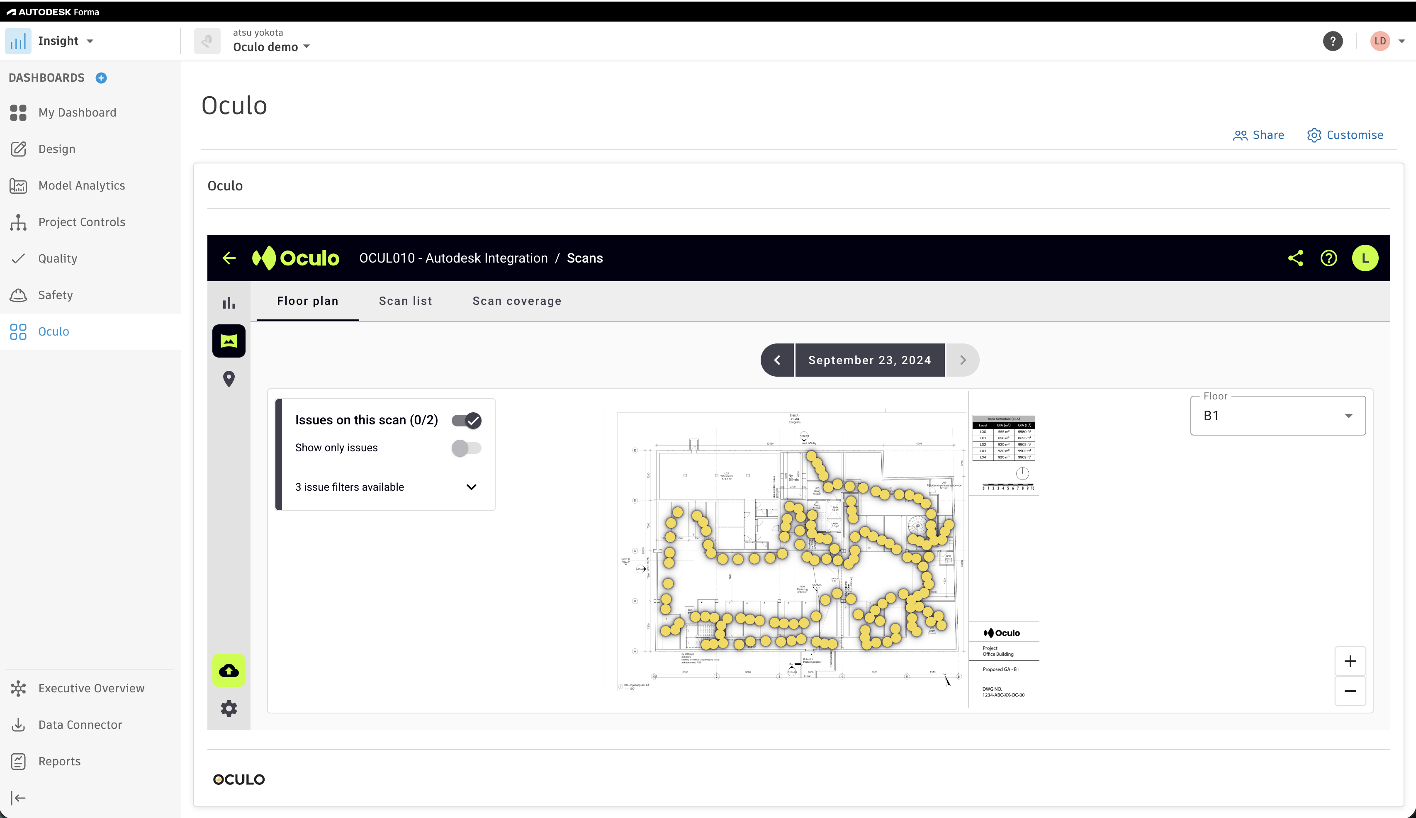
Task: Click the Scans breadcrumb
Action: point(585,258)
